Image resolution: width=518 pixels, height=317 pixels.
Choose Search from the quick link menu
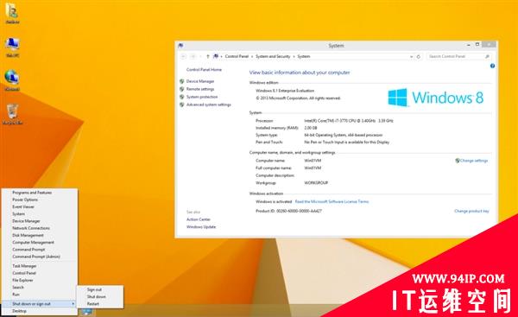[18, 288]
